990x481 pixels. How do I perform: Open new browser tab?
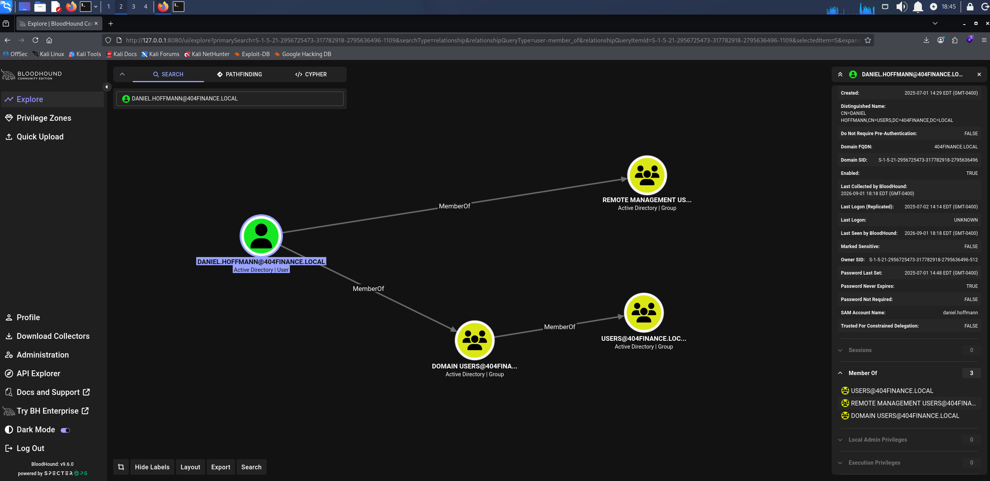(x=111, y=24)
